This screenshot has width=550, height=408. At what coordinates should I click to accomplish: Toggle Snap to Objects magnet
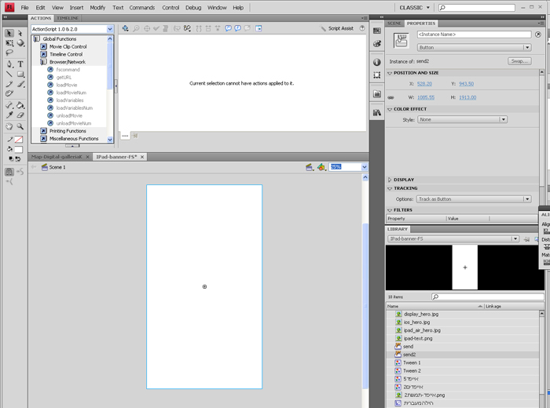coord(9,172)
